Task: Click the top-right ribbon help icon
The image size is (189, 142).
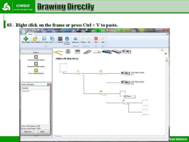Action: pyautogui.click(x=167, y=34)
